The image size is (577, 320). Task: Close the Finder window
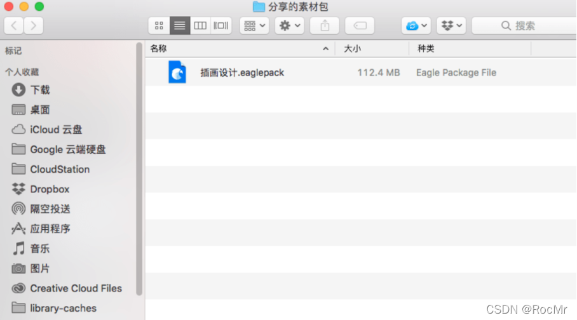(x=8, y=6)
